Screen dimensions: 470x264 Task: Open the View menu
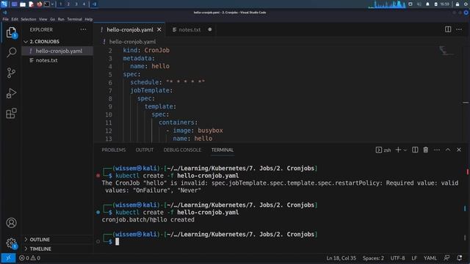tap(43, 19)
